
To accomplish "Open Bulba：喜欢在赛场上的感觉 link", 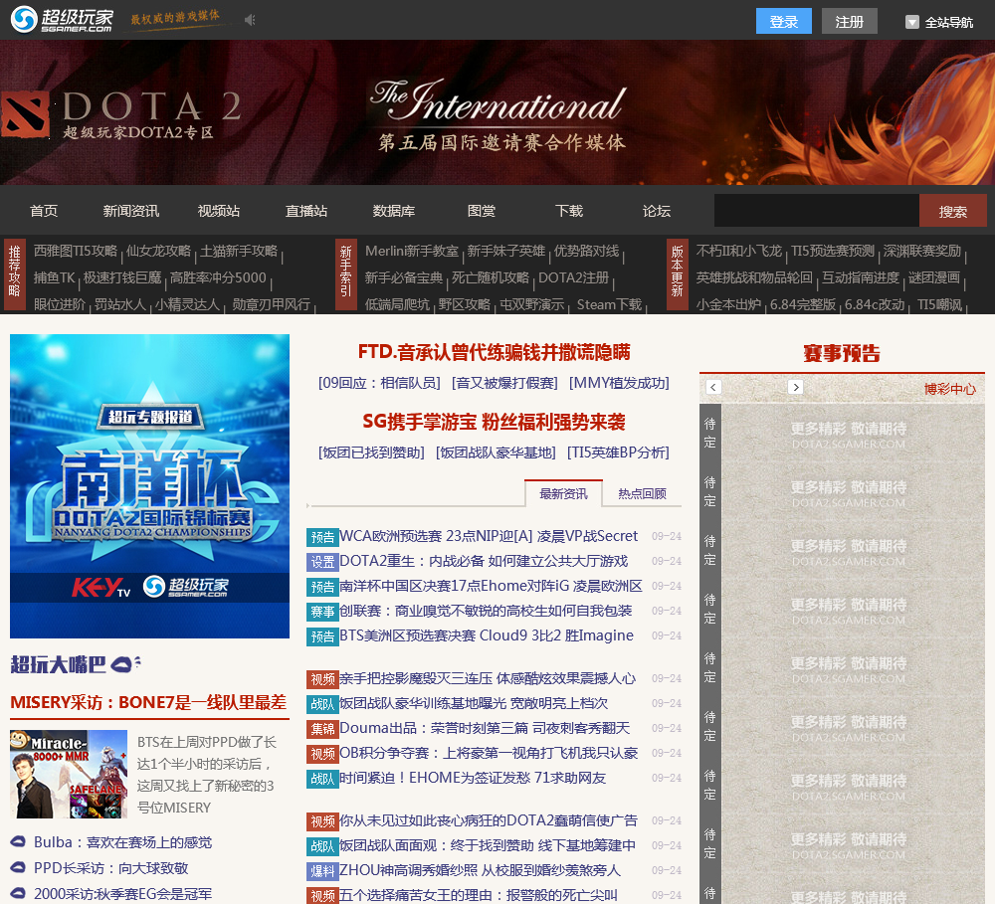I will (123, 841).
